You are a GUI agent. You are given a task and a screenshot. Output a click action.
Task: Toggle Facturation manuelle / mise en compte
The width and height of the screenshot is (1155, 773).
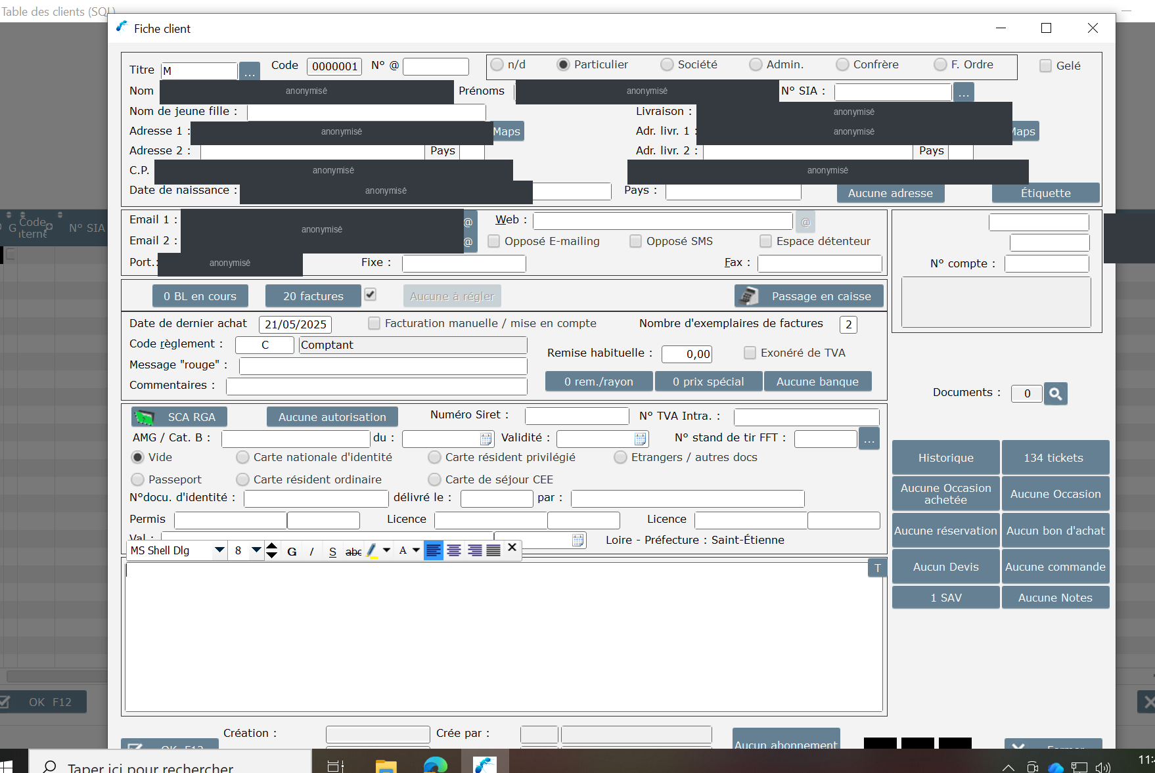coord(374,323)
